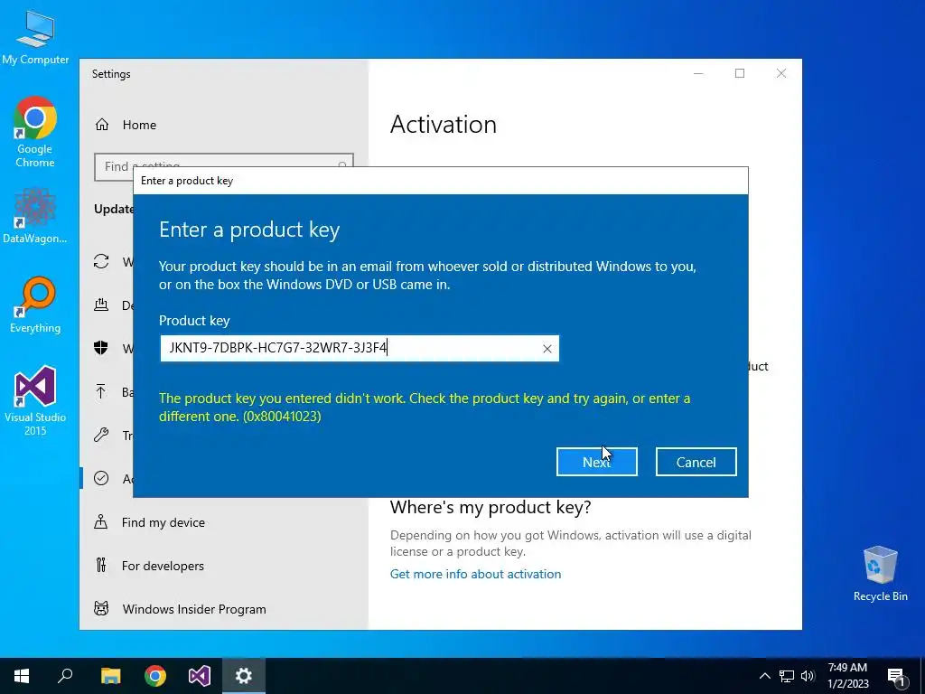Open the volume speaker tray icon
925x694 pixels.
tap(808, 676)
